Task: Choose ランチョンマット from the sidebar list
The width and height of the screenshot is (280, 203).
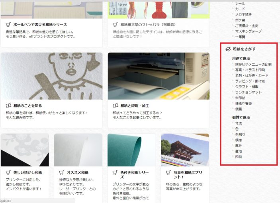Action: (249, 92)
